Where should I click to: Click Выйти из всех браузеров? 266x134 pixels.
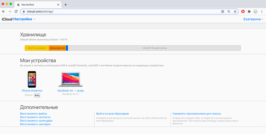pyautogui.click(x=113, y=114)
